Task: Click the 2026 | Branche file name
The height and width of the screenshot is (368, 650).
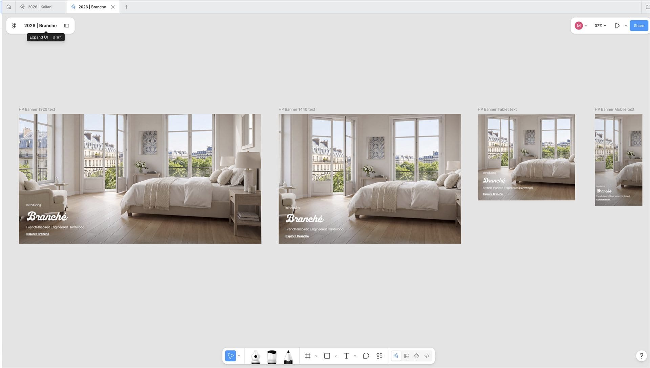Action: click(40, 25)
